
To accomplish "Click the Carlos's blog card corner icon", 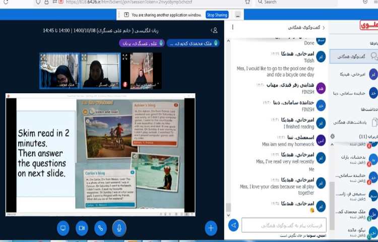I will point(132,172).
